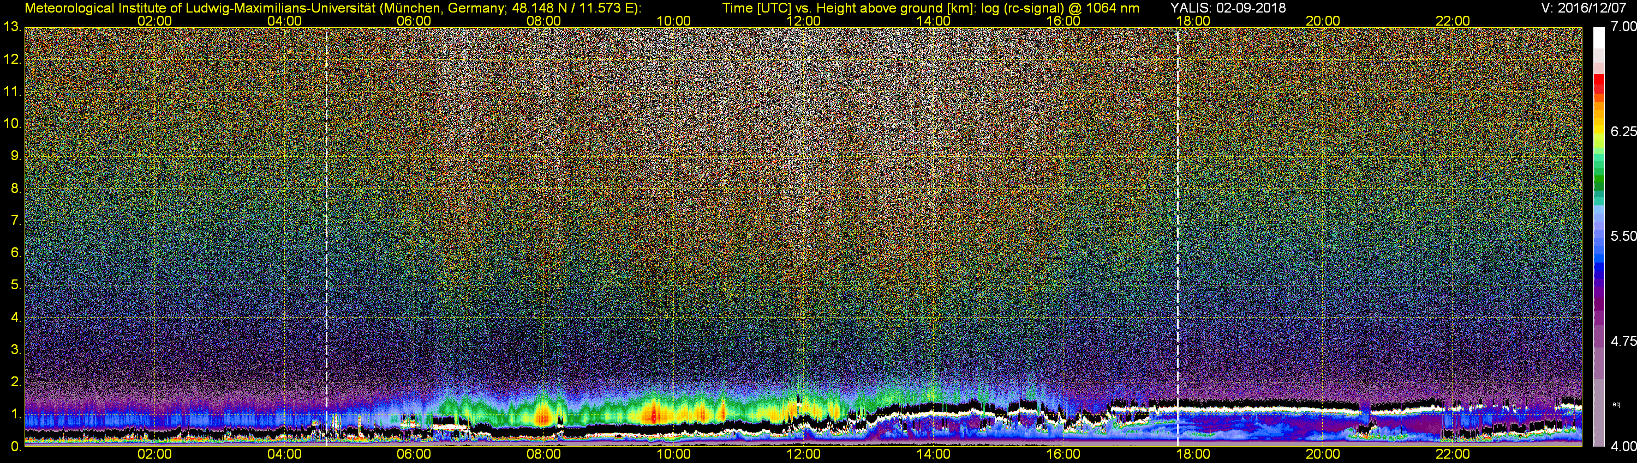The width and height of the screenshot is (1637, 463).
Task: Click the white dashed vertical marker near 04:40
Action: 327,236
